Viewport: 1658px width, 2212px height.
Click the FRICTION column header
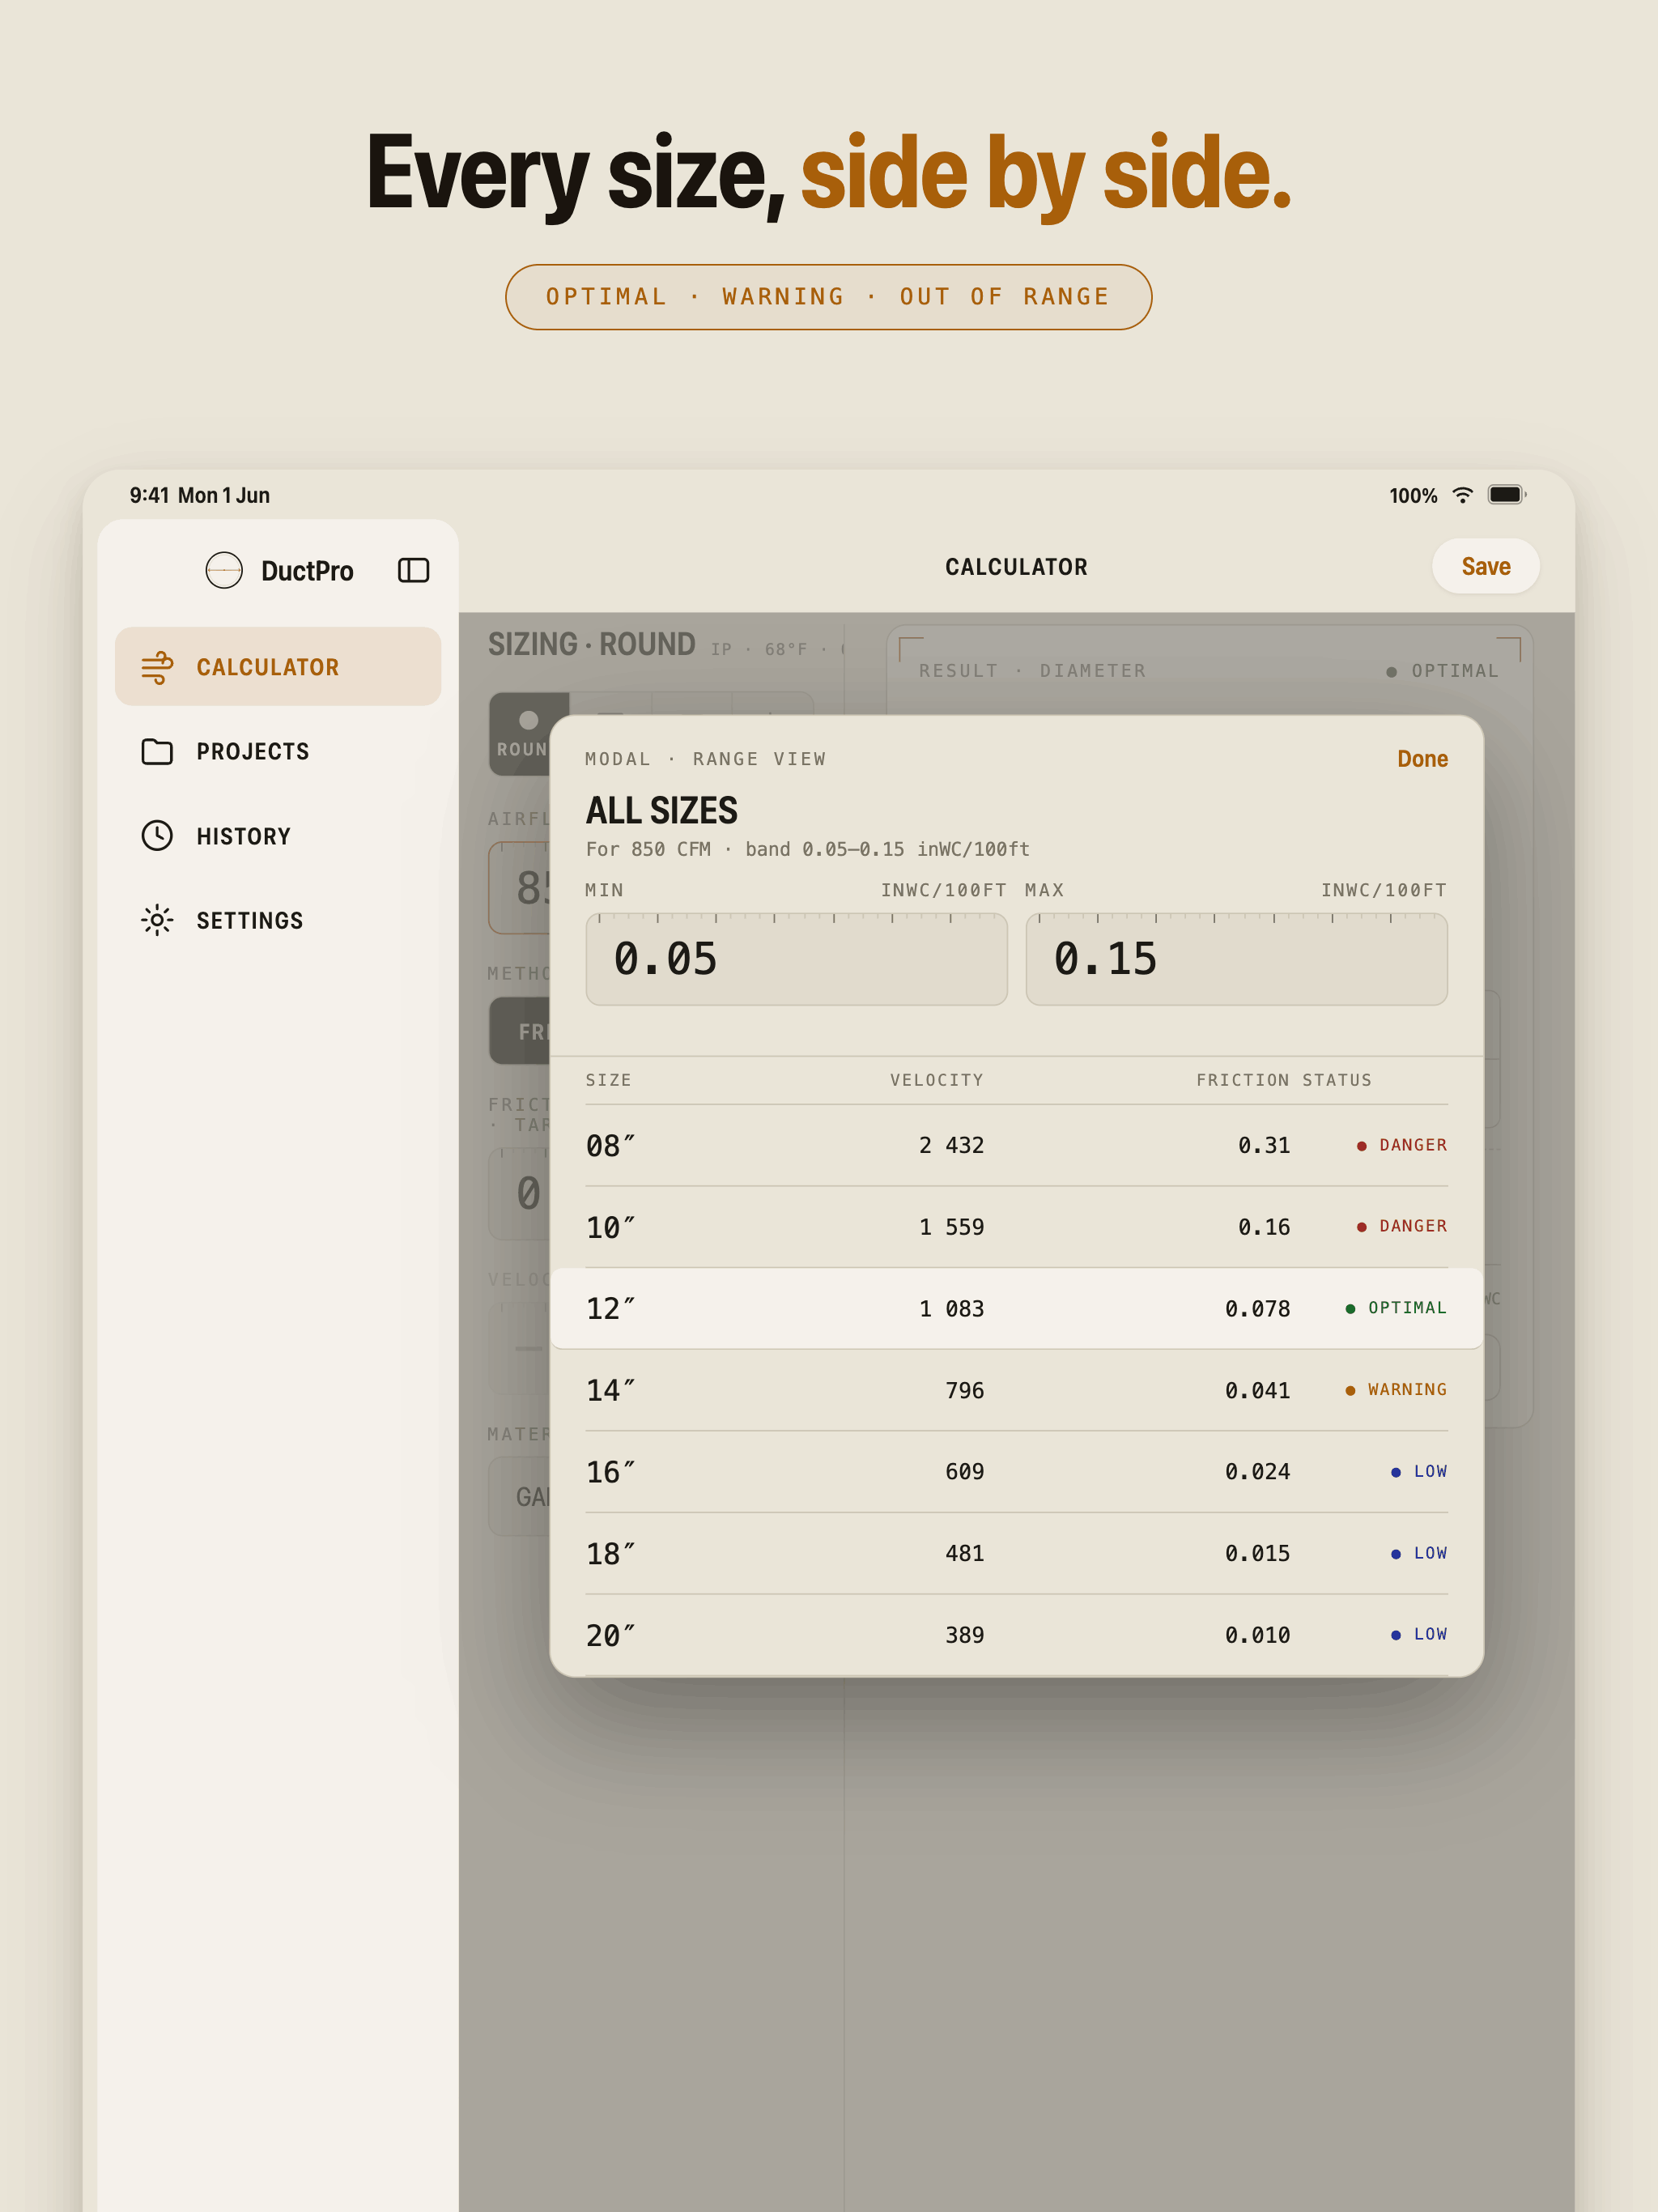(1243, 1080)
